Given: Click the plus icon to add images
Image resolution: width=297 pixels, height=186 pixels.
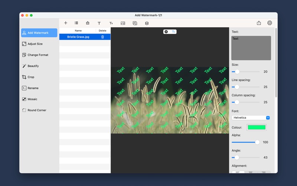Looking at the screenshot, I should click(x=66, y=23).
